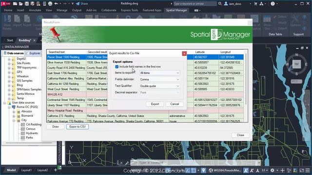Expand the Abruzzo schema node
This screenshot has width=312, height=175.
pos(14,111)
